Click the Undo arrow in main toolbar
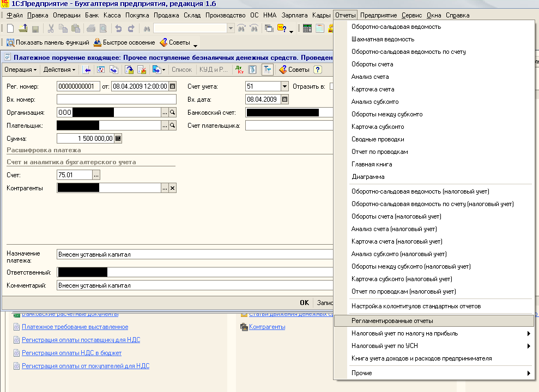539x392 pixels. [x=118, y=28]
